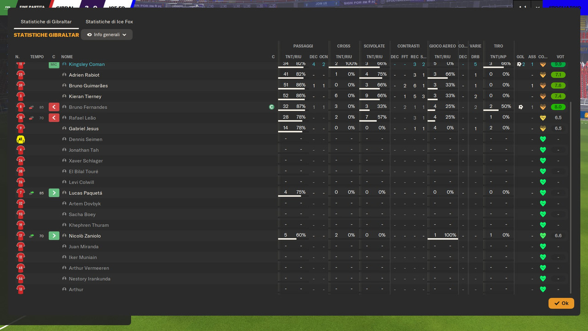
Task: Click the PASSAGGI column group header
Action: pos(303,46)
